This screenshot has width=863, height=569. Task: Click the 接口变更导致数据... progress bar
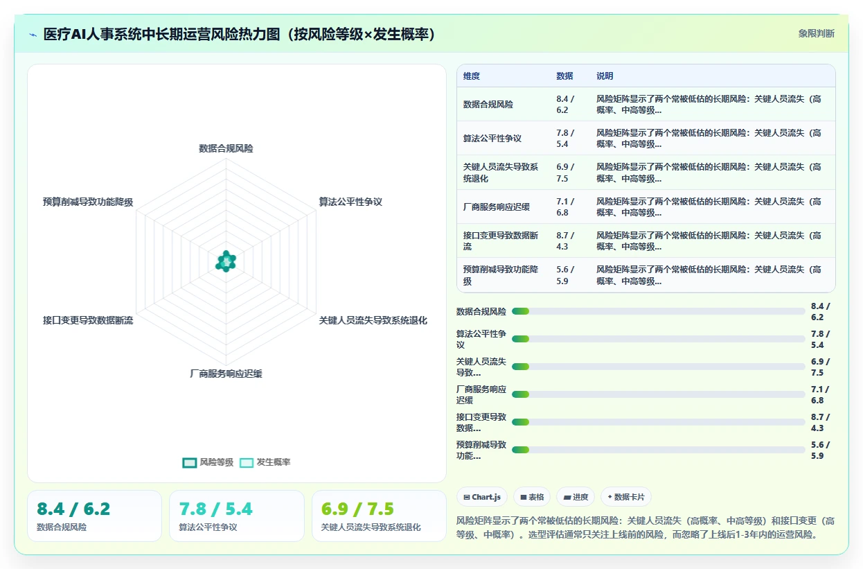click(x=659, y=422)
